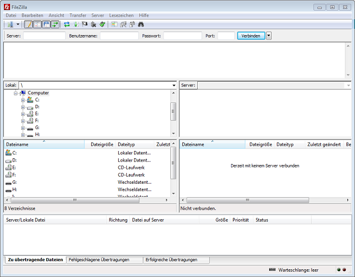
Task: Open the Server menu in the menu bar
Action: 97,15
